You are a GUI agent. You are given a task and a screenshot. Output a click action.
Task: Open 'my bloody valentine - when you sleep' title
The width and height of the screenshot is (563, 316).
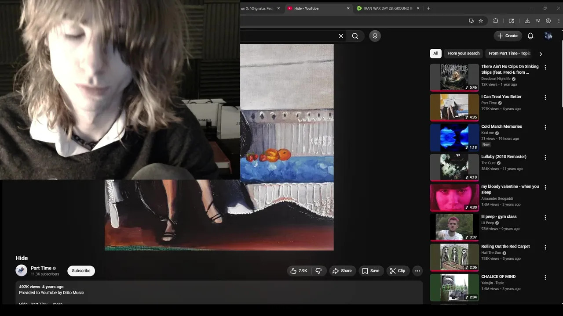[x=510, y=189]
